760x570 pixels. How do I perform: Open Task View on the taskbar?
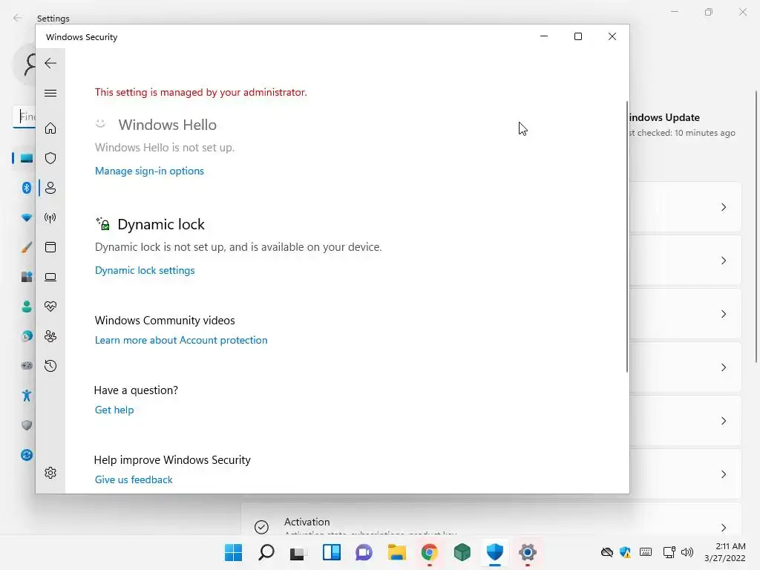[x=298, y=553]
